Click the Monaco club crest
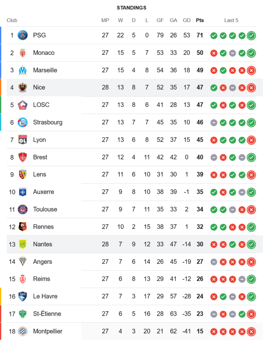The width and height of the screenshot is (263, 345). pyautogui.click(x=23, y=53)
